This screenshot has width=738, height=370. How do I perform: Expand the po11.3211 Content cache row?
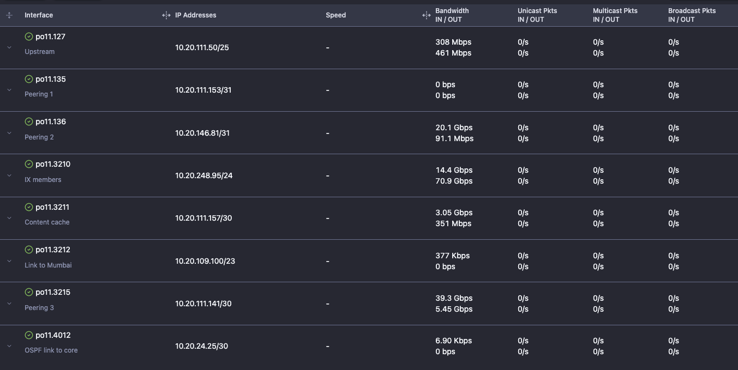9,218
